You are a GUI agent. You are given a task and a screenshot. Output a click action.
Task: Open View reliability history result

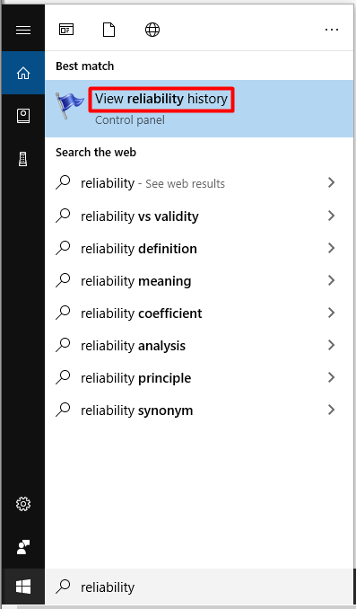(x=199, y=109)
